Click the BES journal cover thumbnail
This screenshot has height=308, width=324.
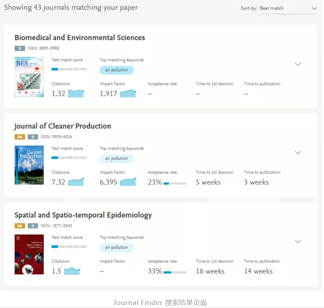pos(29,77)
